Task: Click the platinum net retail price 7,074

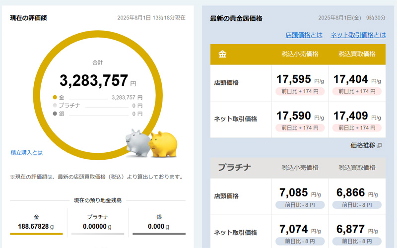Action: (294, 229)
